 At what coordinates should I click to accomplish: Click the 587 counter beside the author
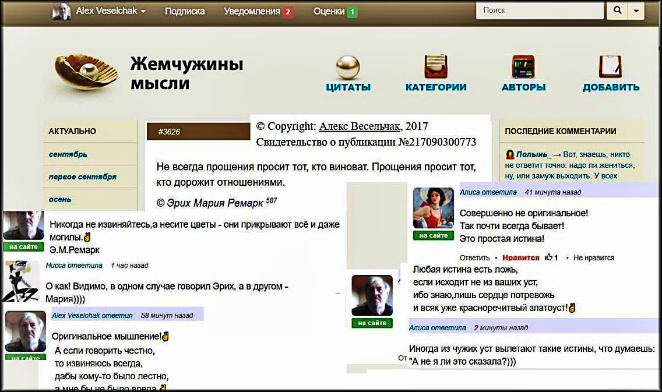272,200
